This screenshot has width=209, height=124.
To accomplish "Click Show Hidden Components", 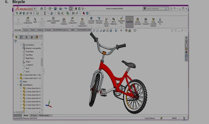I will 82,22.
